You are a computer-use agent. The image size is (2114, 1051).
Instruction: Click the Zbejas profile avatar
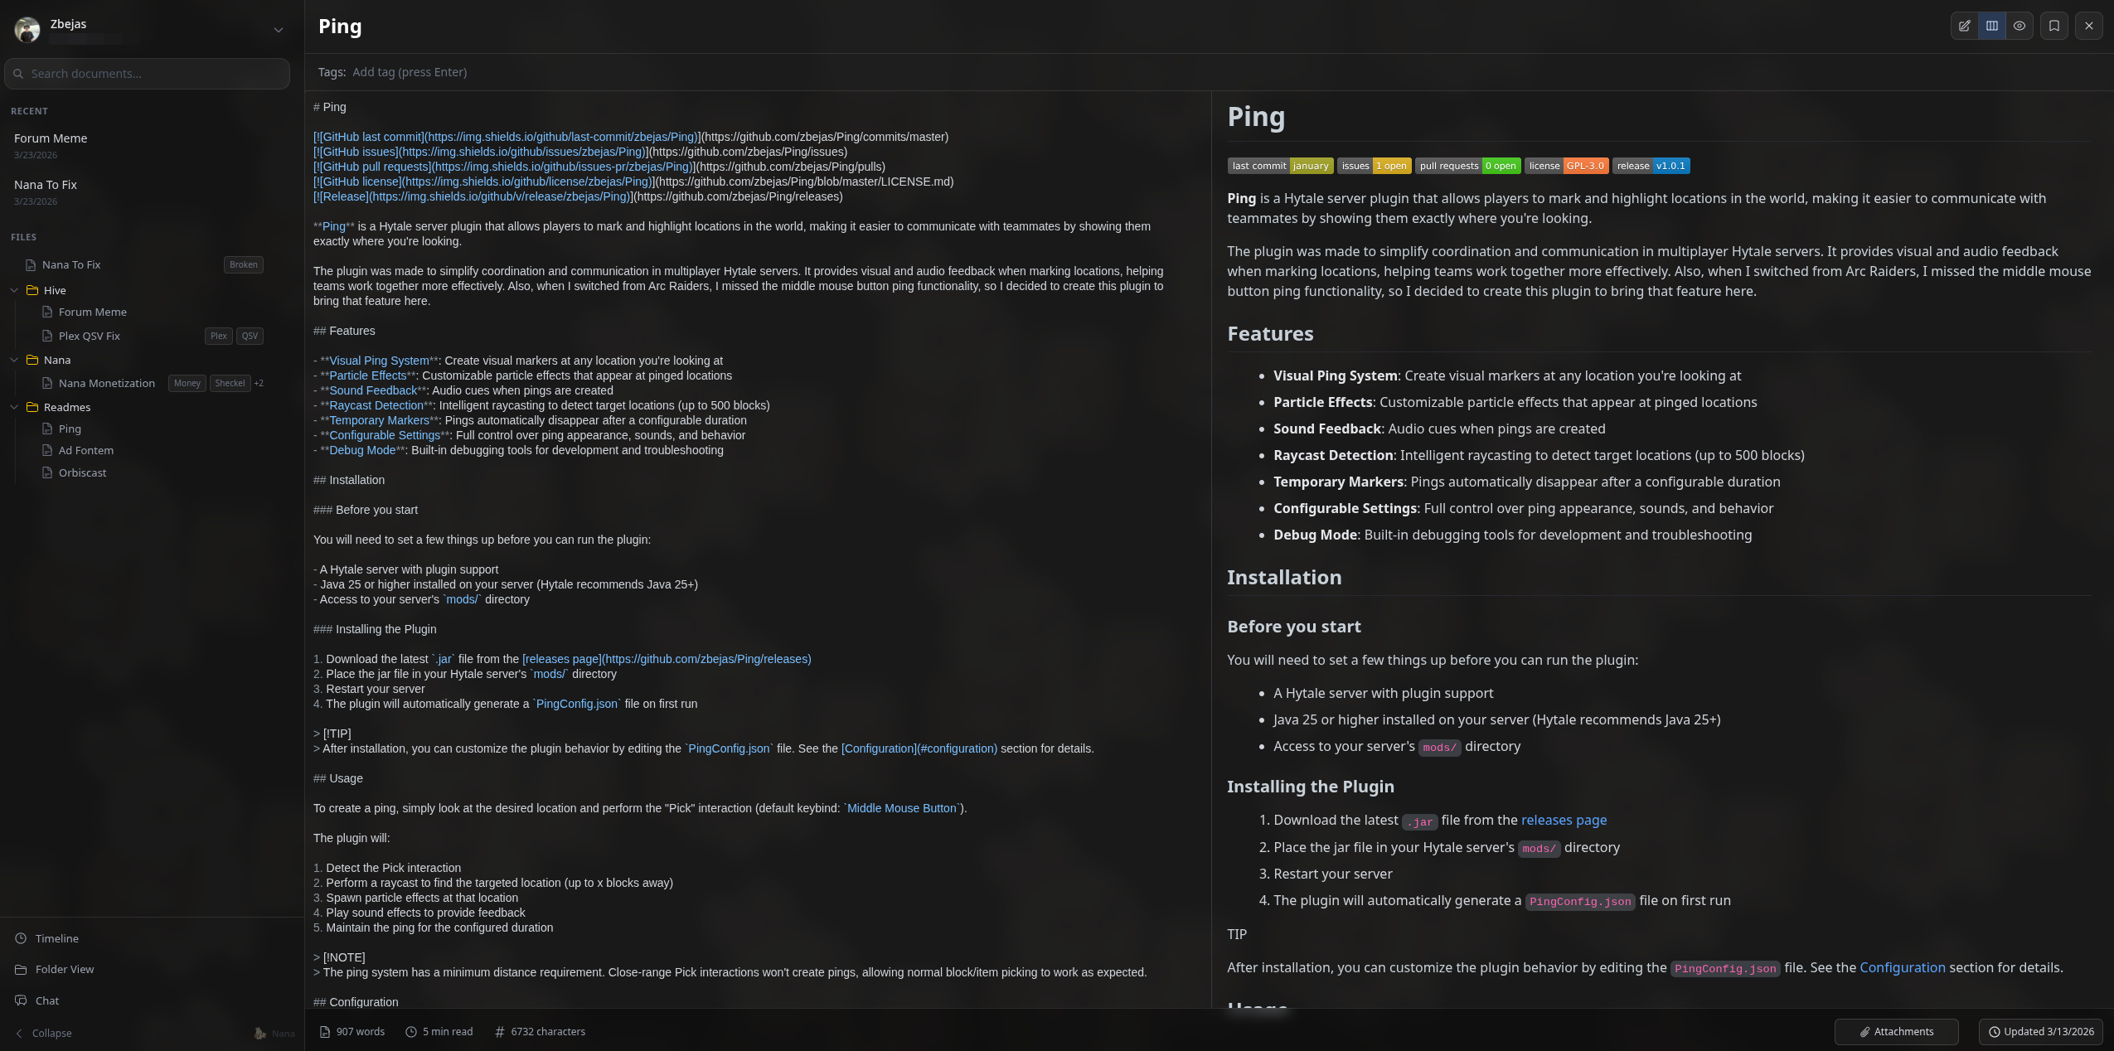click(x=27, y=30)
